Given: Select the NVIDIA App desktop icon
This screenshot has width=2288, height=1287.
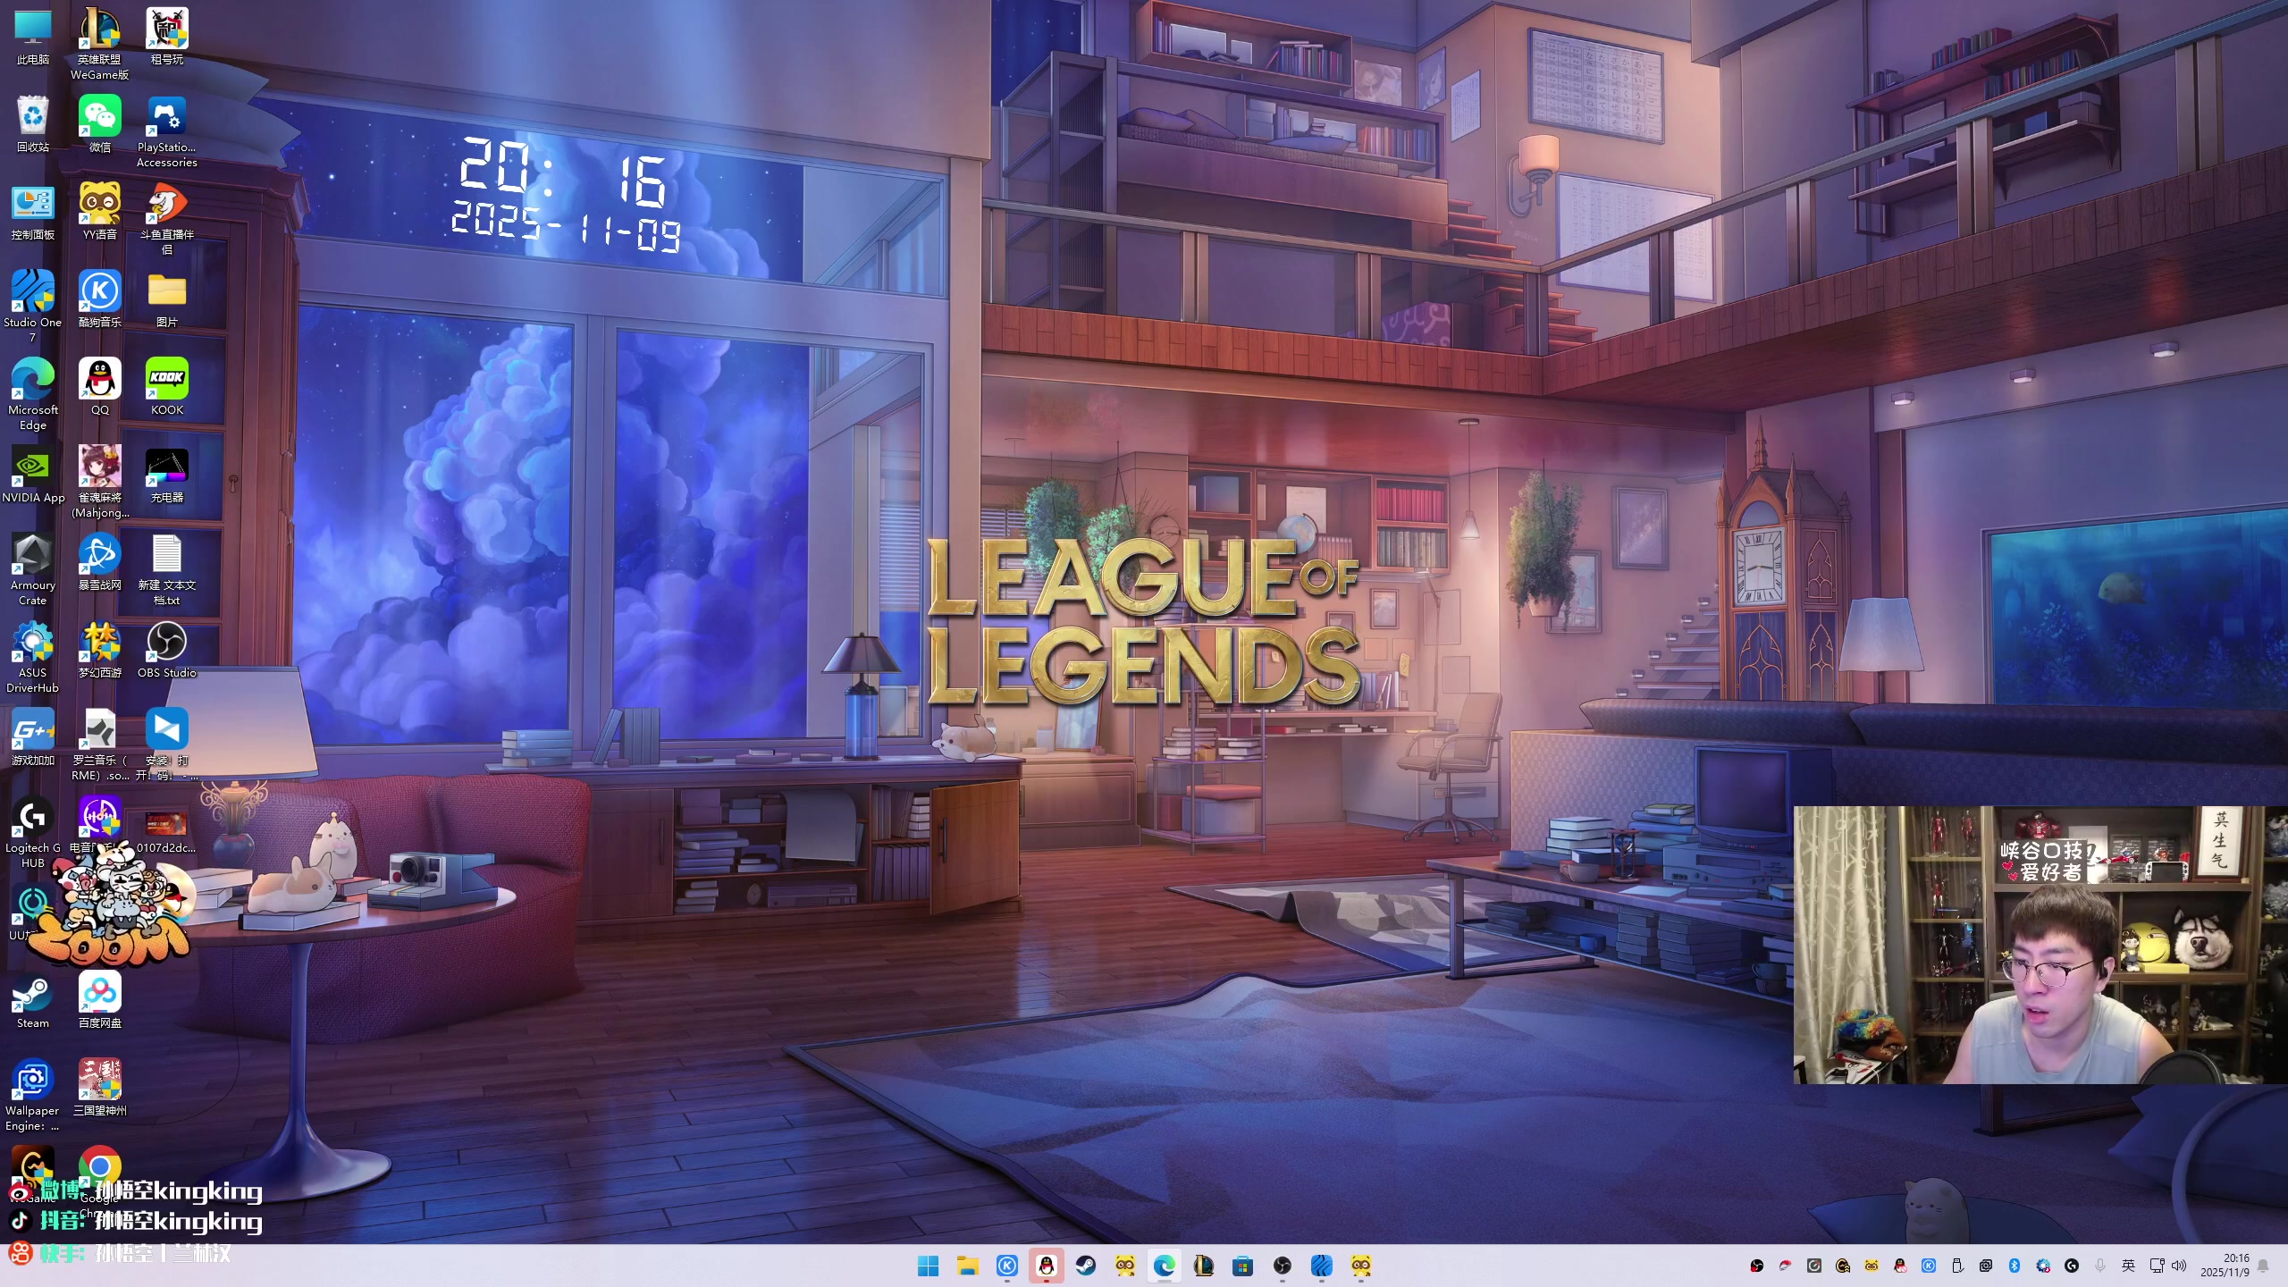Looking at the screenshot, I should (x=32, y=467).
